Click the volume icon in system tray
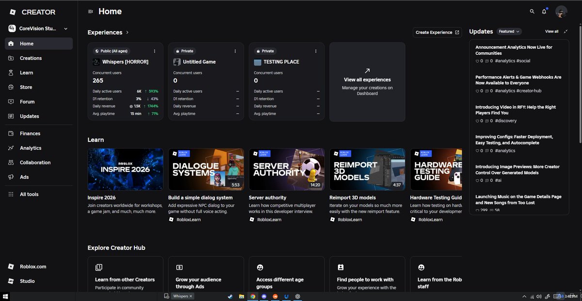Image resolution: width=582 pixels, height=301 pixels. pyautogui.click(x=539, y=296)
